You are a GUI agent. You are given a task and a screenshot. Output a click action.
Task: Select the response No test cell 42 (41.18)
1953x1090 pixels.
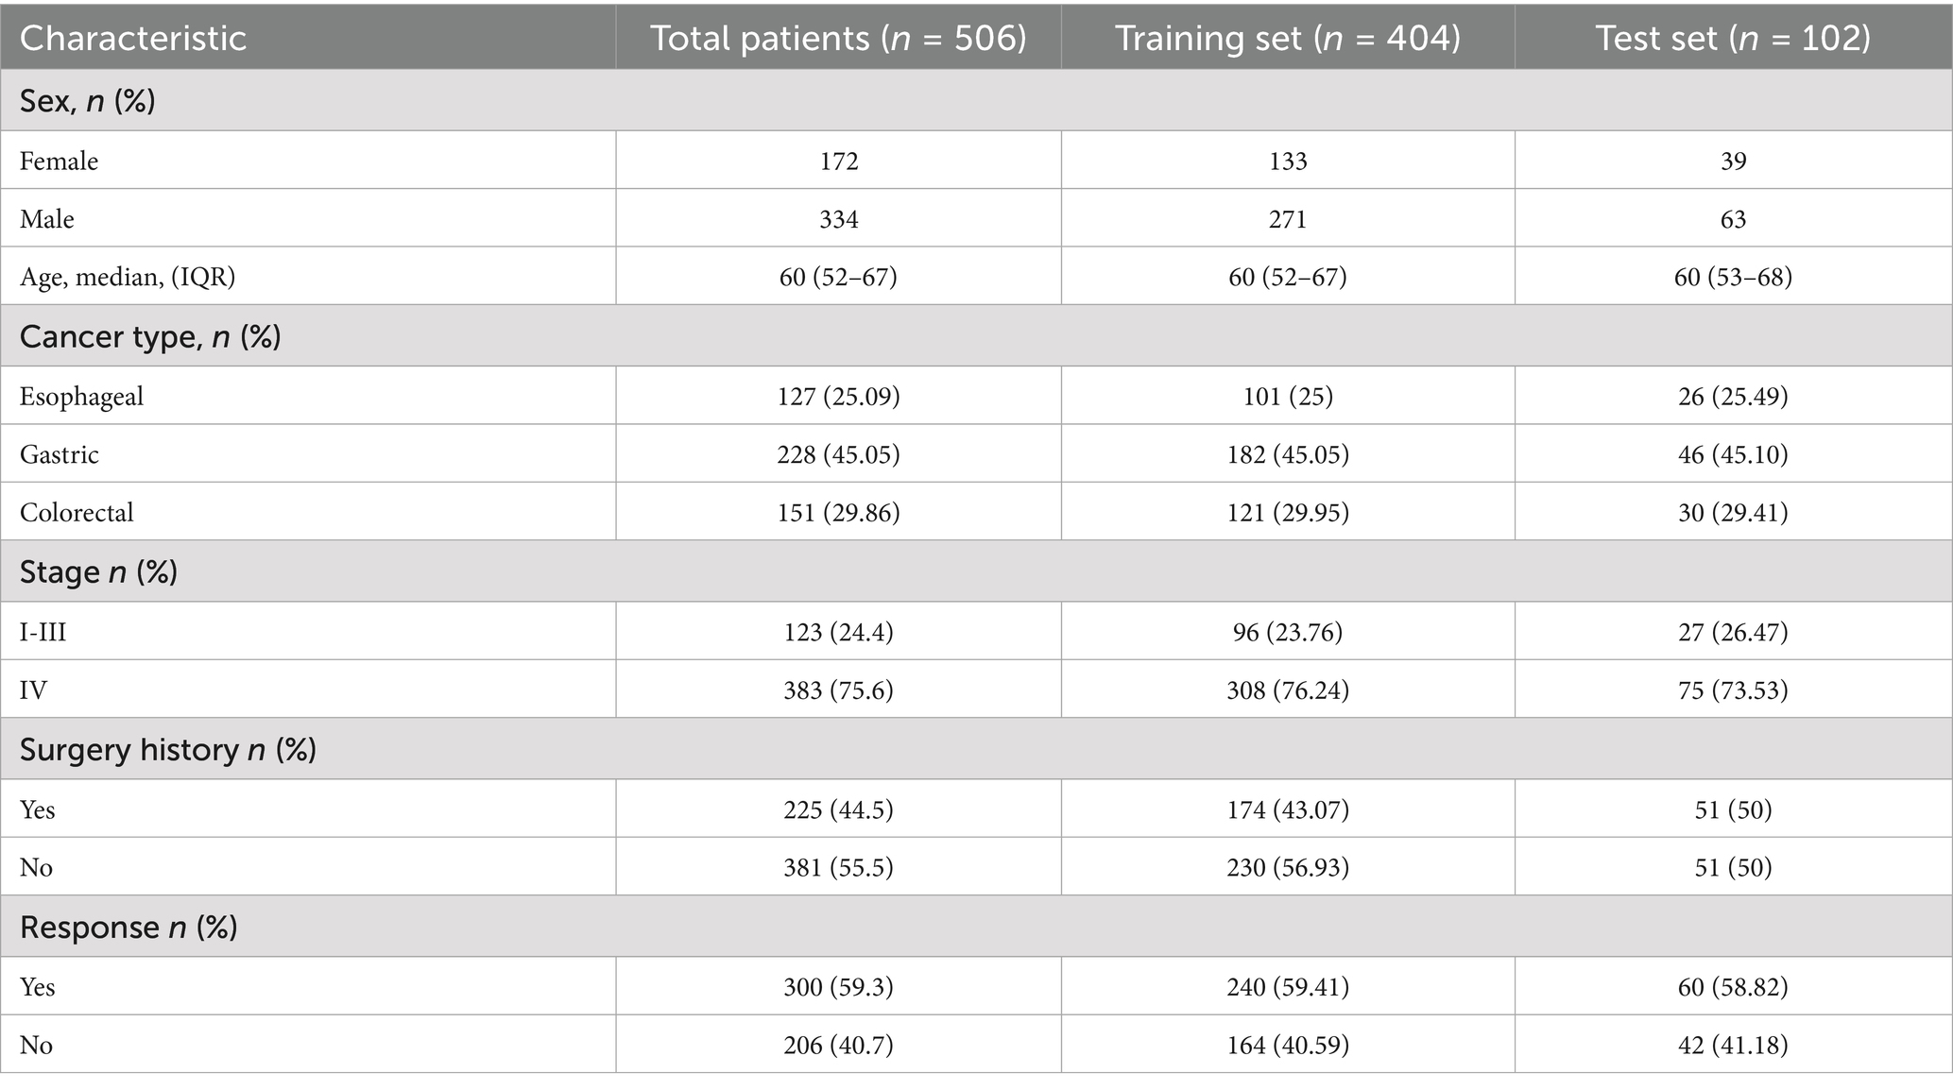1733,1045
